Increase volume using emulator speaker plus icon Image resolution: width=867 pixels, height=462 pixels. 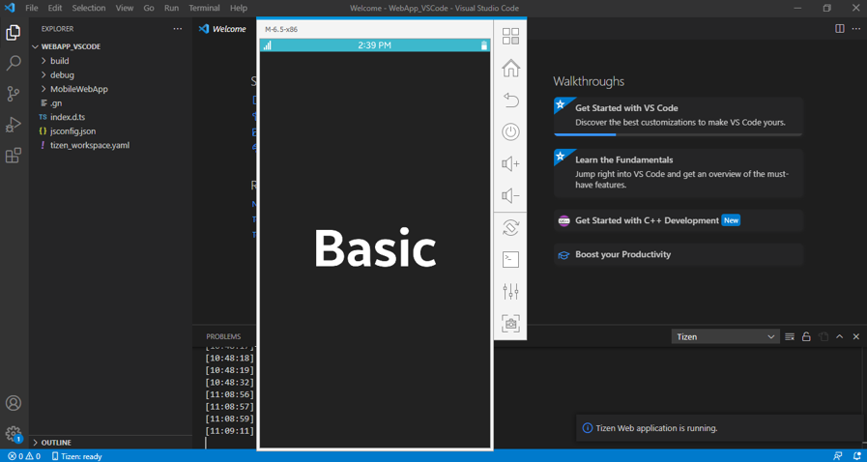tap(510, 164)
